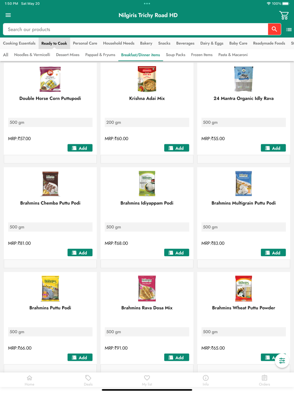Open Info in bottom bar
Viewport: 294px width, 393px height.
click(x=206, y=380)
